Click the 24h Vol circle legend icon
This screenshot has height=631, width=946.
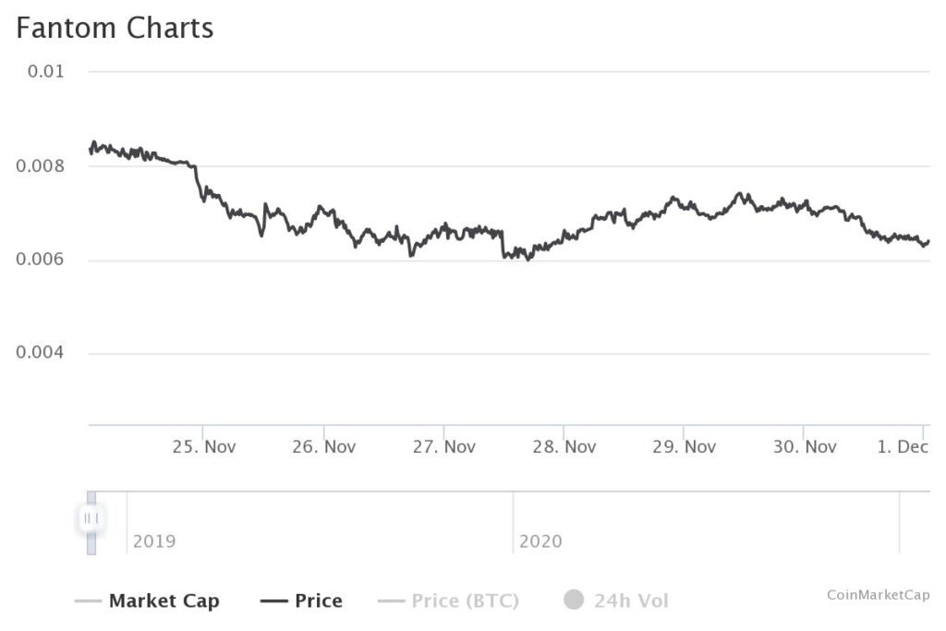click(574, 601)
